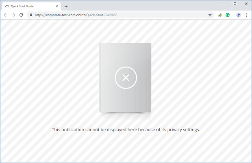Open a new browser tab
252x163 pixels.
[66, 6]
